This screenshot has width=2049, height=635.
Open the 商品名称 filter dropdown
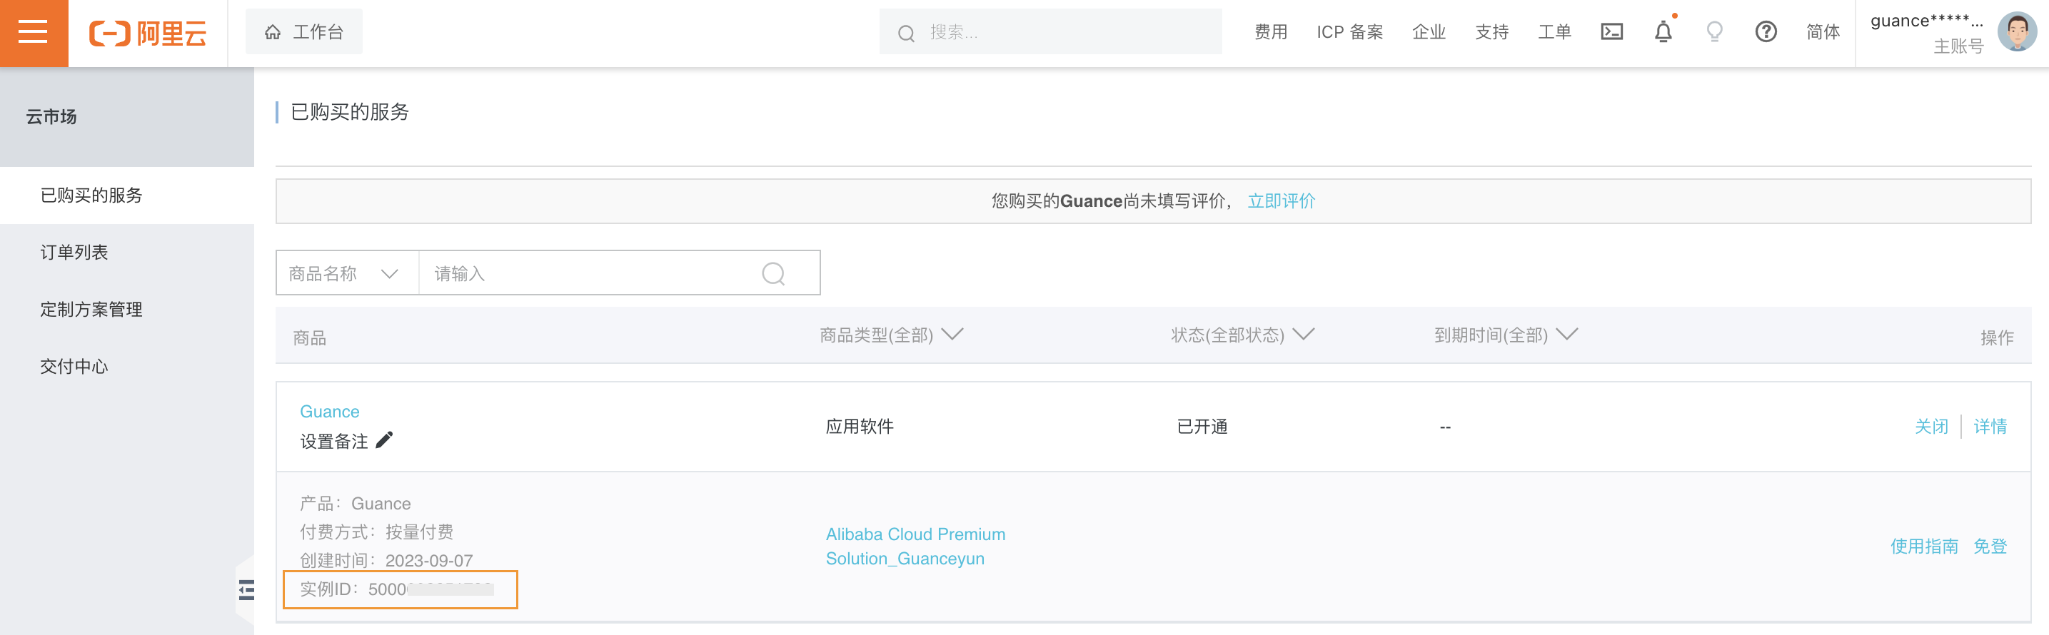pos(348,273)
